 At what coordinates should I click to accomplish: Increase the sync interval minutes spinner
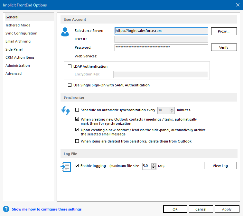pos(172,109)
